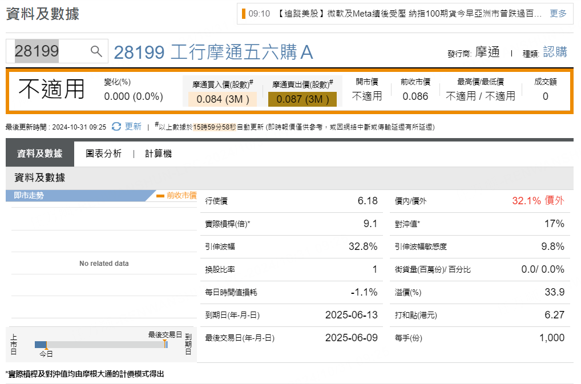The height and width of the screenshot is (384, 581).
Task: Click the 引伸波幅敏感度 value 9.8%
Action: pyautogui.click(x=552, y=246)
